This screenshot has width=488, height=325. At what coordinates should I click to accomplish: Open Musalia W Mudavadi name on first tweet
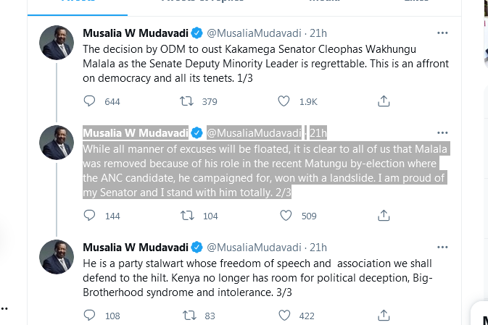point(135,33)
